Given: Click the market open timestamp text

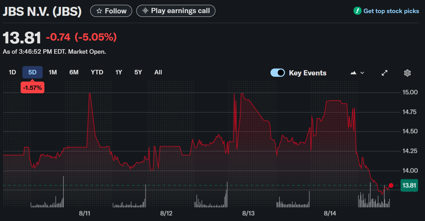Looking at the screenshot, I should coord(54,52).
